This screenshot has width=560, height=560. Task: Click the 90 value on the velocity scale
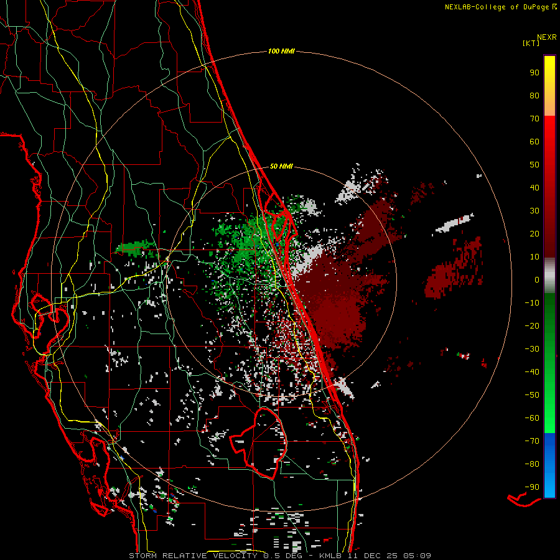534,72
